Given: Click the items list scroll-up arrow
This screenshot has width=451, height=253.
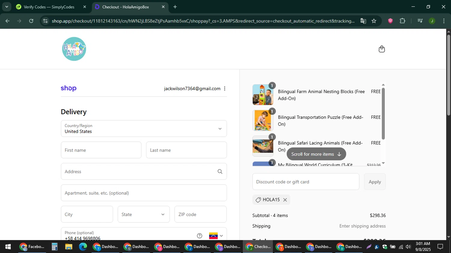Looking at the screenshot, I should coord(383,85).
